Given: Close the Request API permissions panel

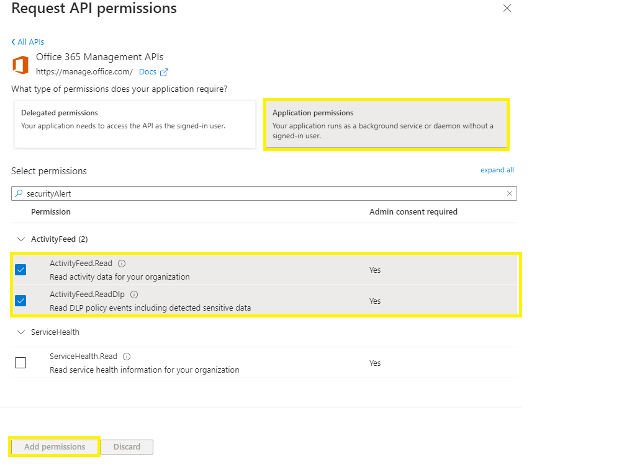Looking at the screenshot, I should 507,9.
